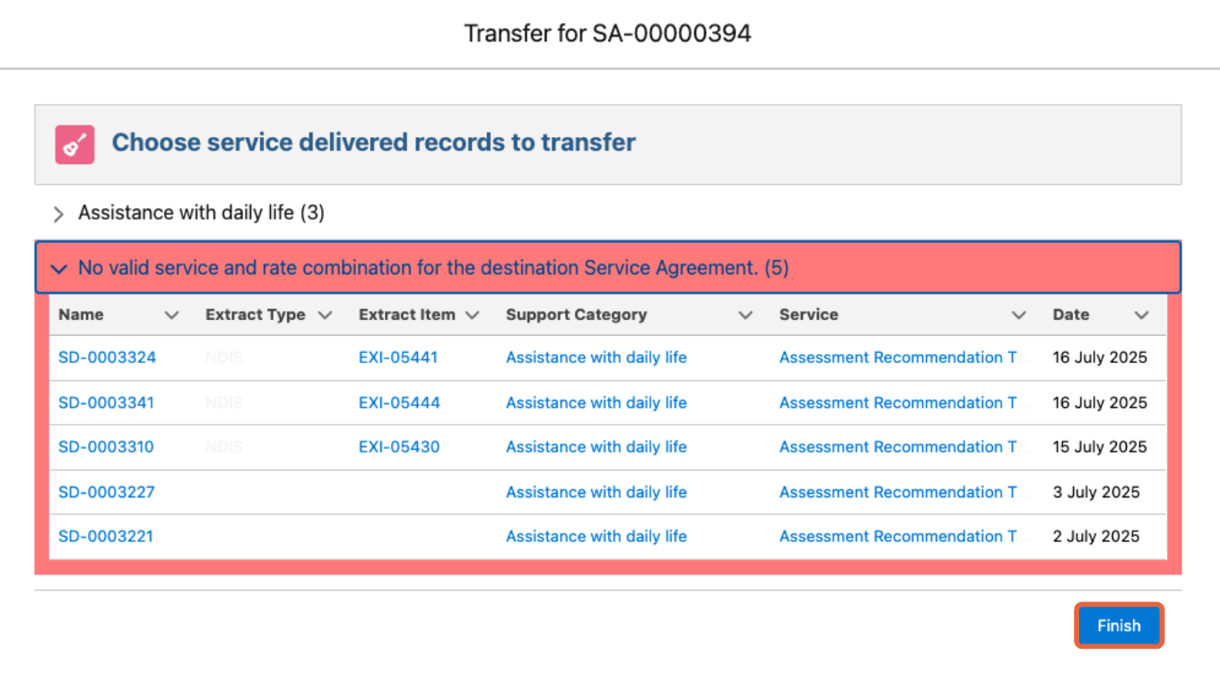Image resolution: width=1220 pixels, height=690 pixels.
Task: Open record SD-0003324
Action: 107,358
